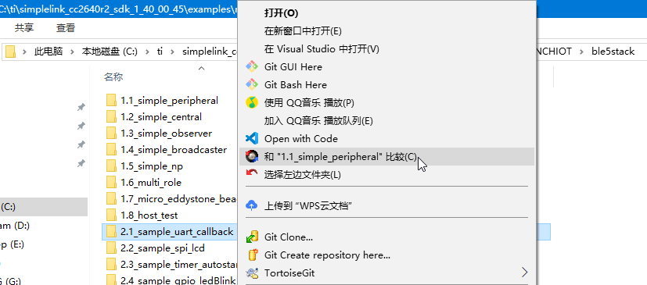Click the ble5stack breadcrumb segment
The height and width of the screenshot is (285, 647).
click(x=613, y=52)
